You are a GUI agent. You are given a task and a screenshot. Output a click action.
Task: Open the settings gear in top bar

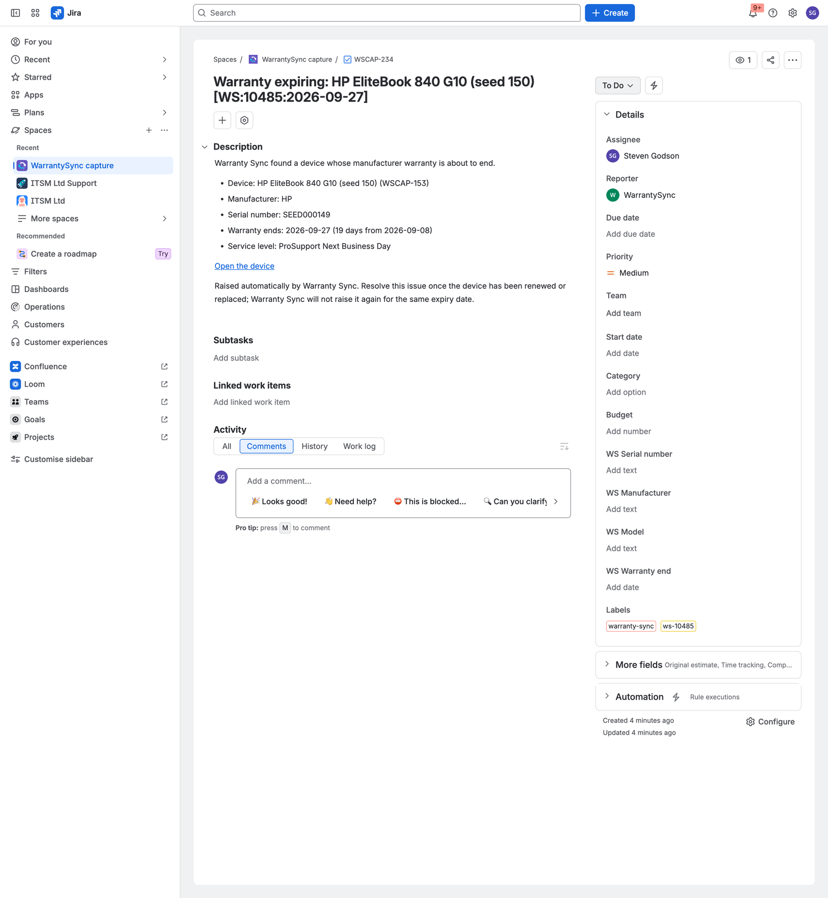pyautogui.click(x=792, y=13)
